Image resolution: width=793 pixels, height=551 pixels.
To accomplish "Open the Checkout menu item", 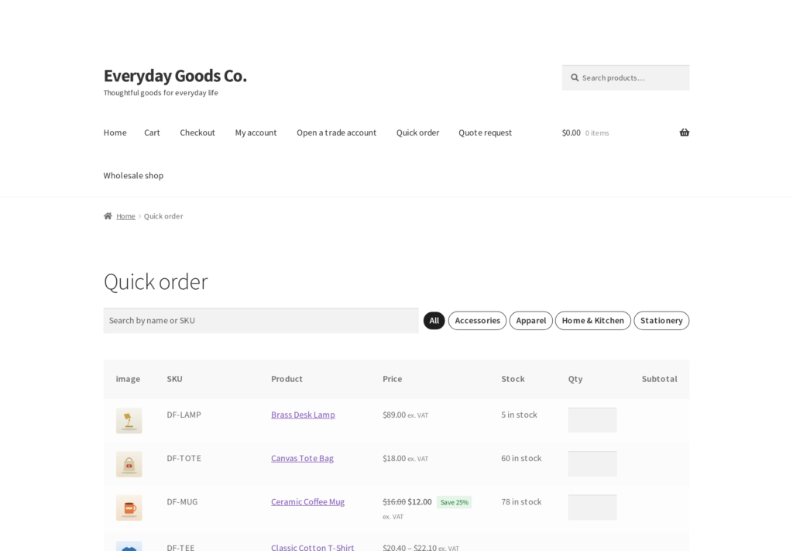I will (197, 133).
